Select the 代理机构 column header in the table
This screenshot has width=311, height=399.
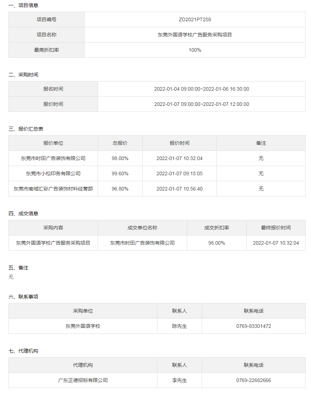pyautogui.click(x=83, y=365)
